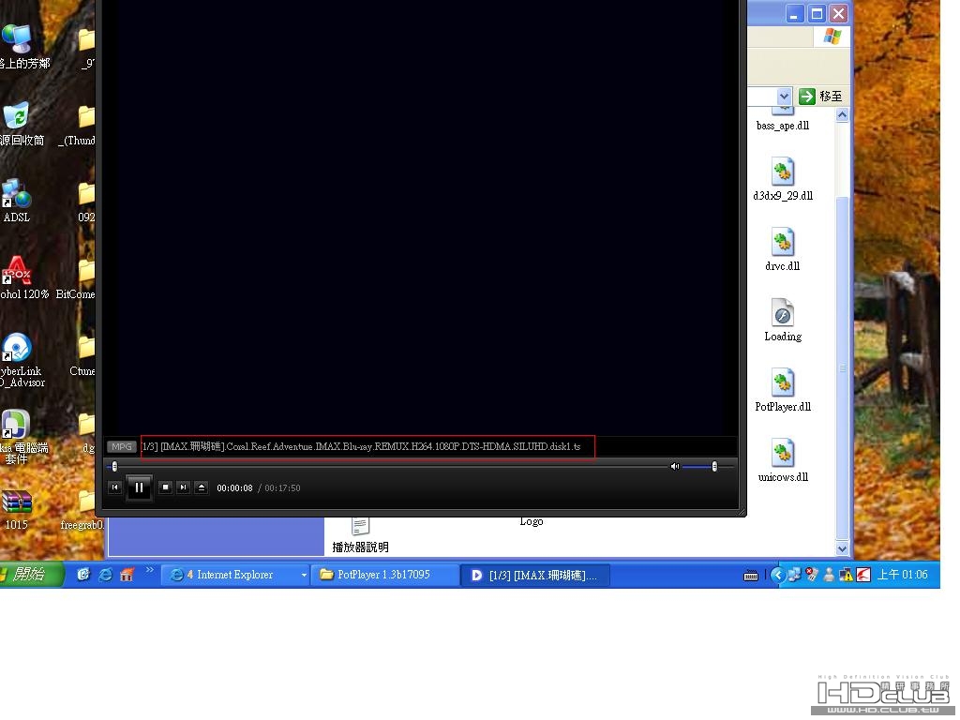This screenshot has width=960, height=720.
Task: Select PotPlayer.dll file icon
Action: click(783, 383)
